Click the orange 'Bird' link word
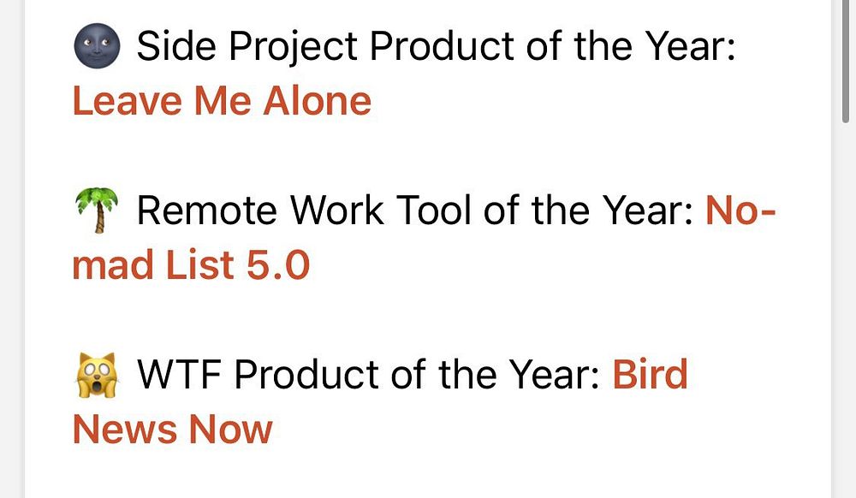 [x=650, y=374]
